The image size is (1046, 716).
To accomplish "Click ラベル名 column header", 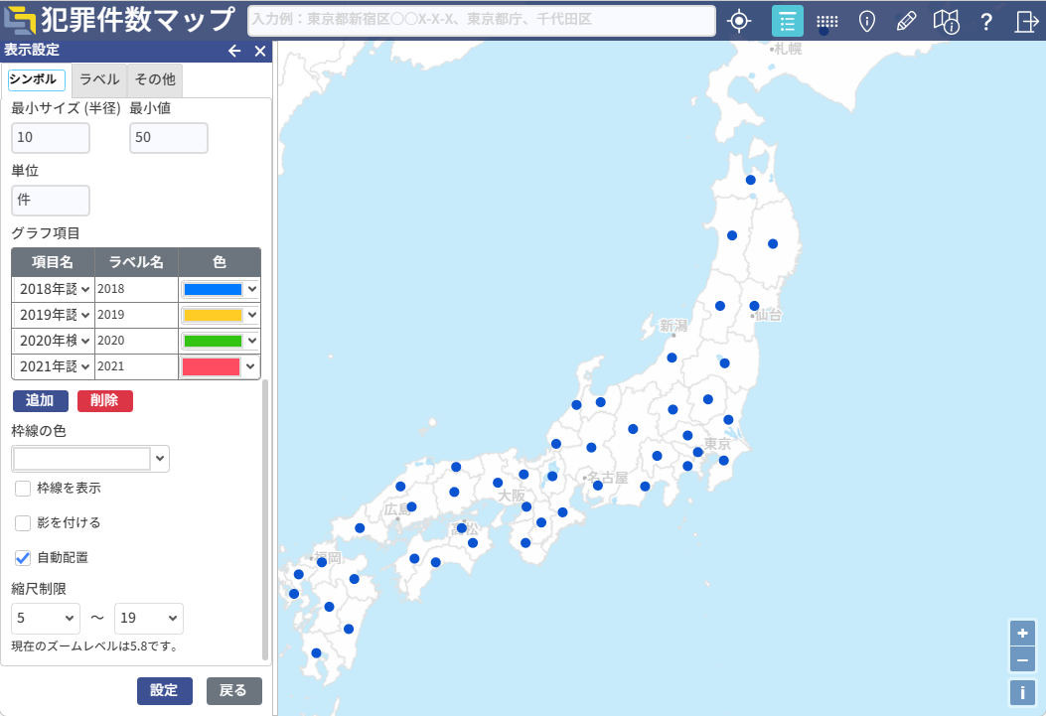I will point(136,262).
